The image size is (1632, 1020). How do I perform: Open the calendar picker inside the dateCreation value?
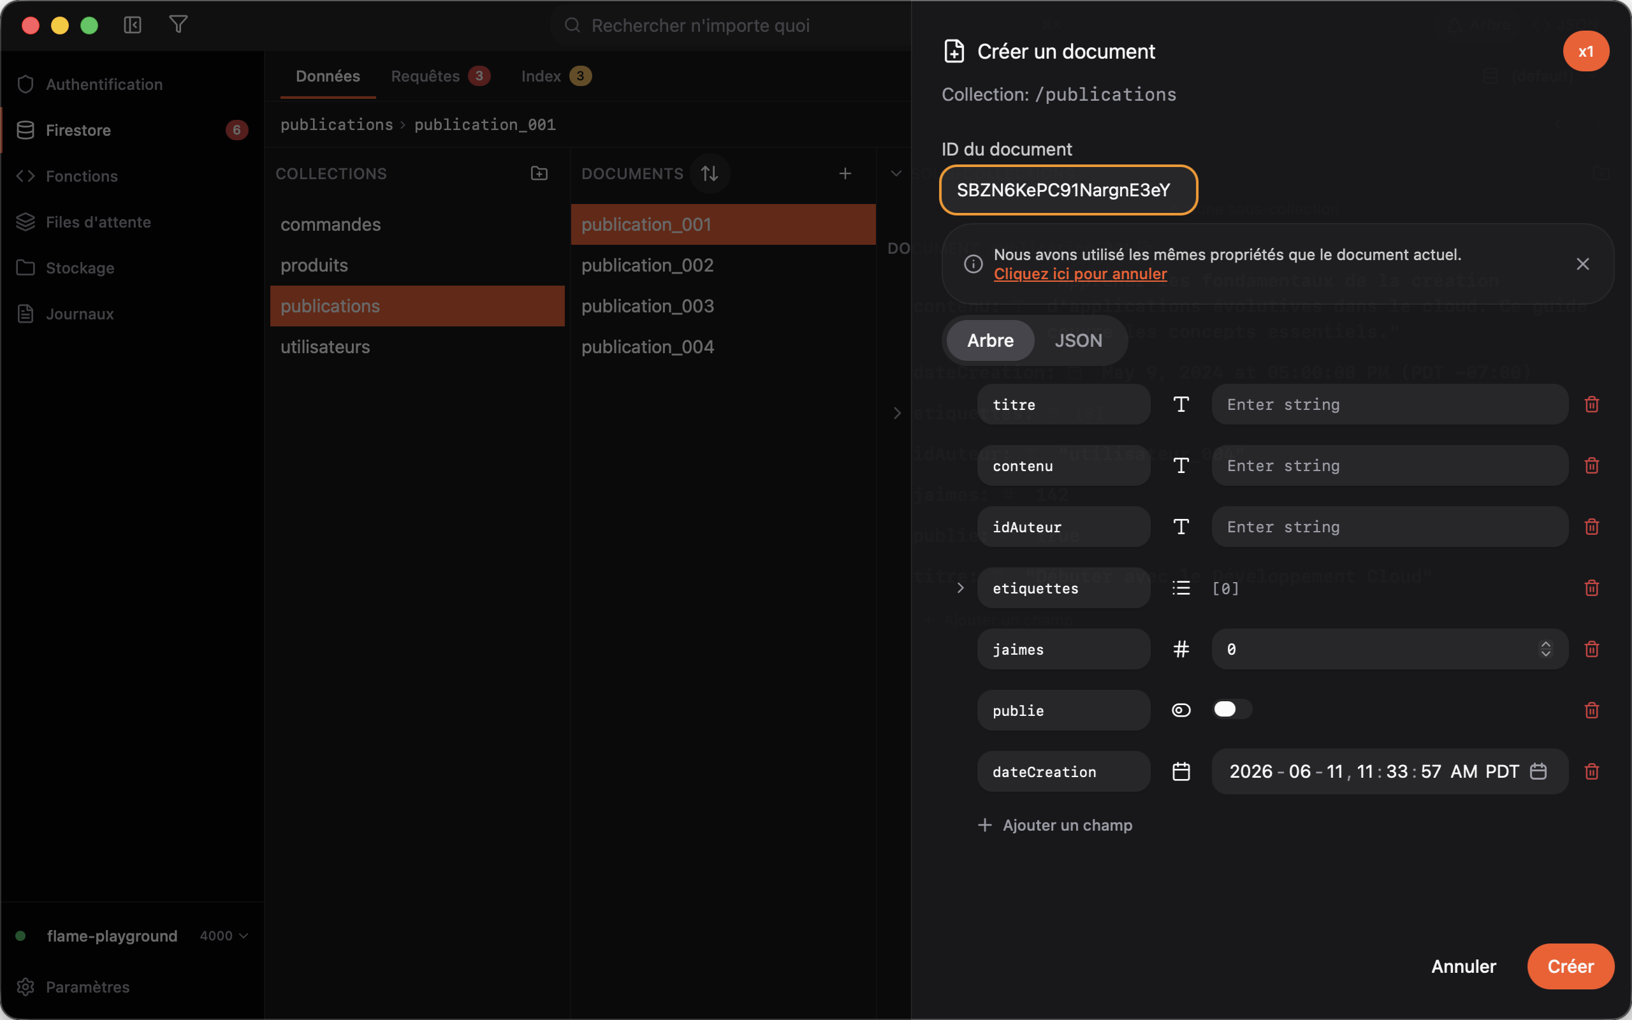1538,771
